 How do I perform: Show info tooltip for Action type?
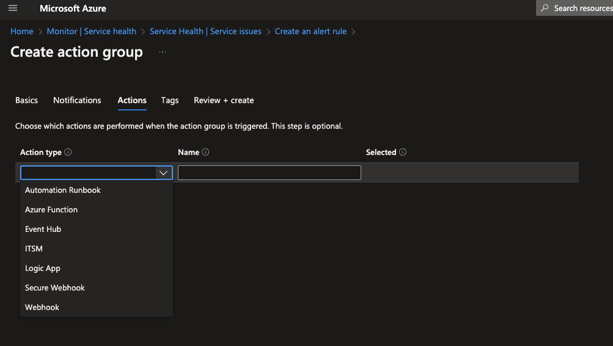(68, 153)
